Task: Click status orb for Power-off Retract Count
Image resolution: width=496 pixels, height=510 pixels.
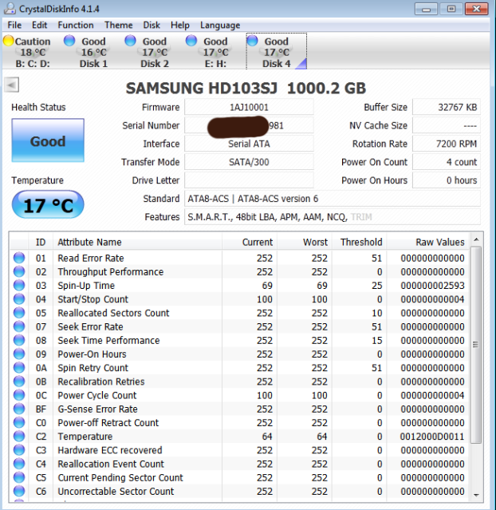Action: coord(19,422)
